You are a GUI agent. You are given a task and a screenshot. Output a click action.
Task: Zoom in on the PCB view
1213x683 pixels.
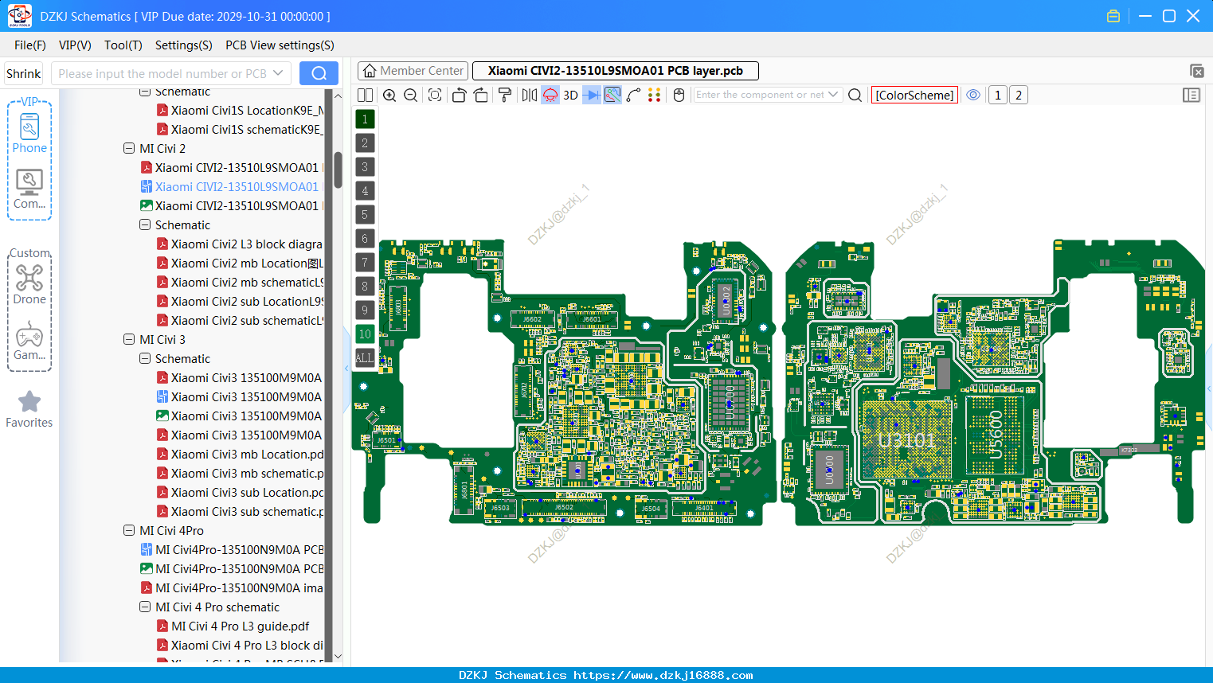[389, 96]
